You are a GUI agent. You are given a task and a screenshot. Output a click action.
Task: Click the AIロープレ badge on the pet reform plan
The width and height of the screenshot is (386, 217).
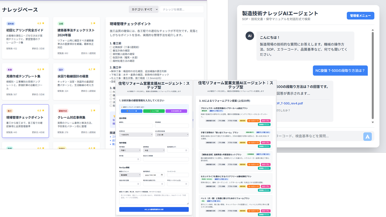click(265, 211)
